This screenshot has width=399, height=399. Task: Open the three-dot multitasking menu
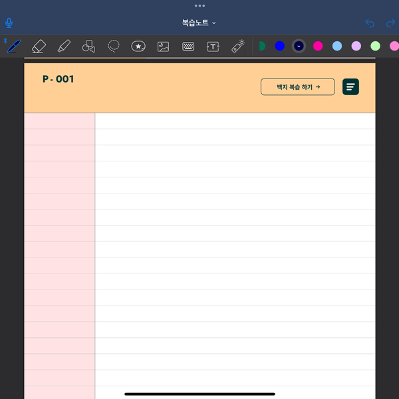(x=199, y=5)
